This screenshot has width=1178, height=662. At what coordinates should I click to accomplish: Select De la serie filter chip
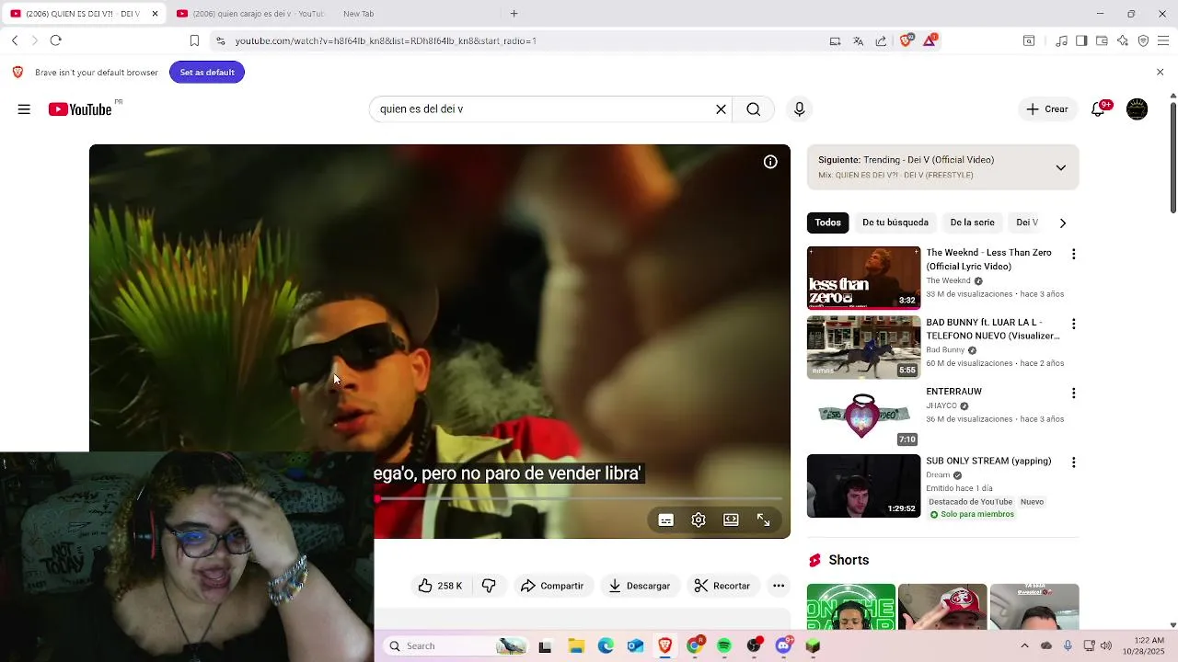972,223
